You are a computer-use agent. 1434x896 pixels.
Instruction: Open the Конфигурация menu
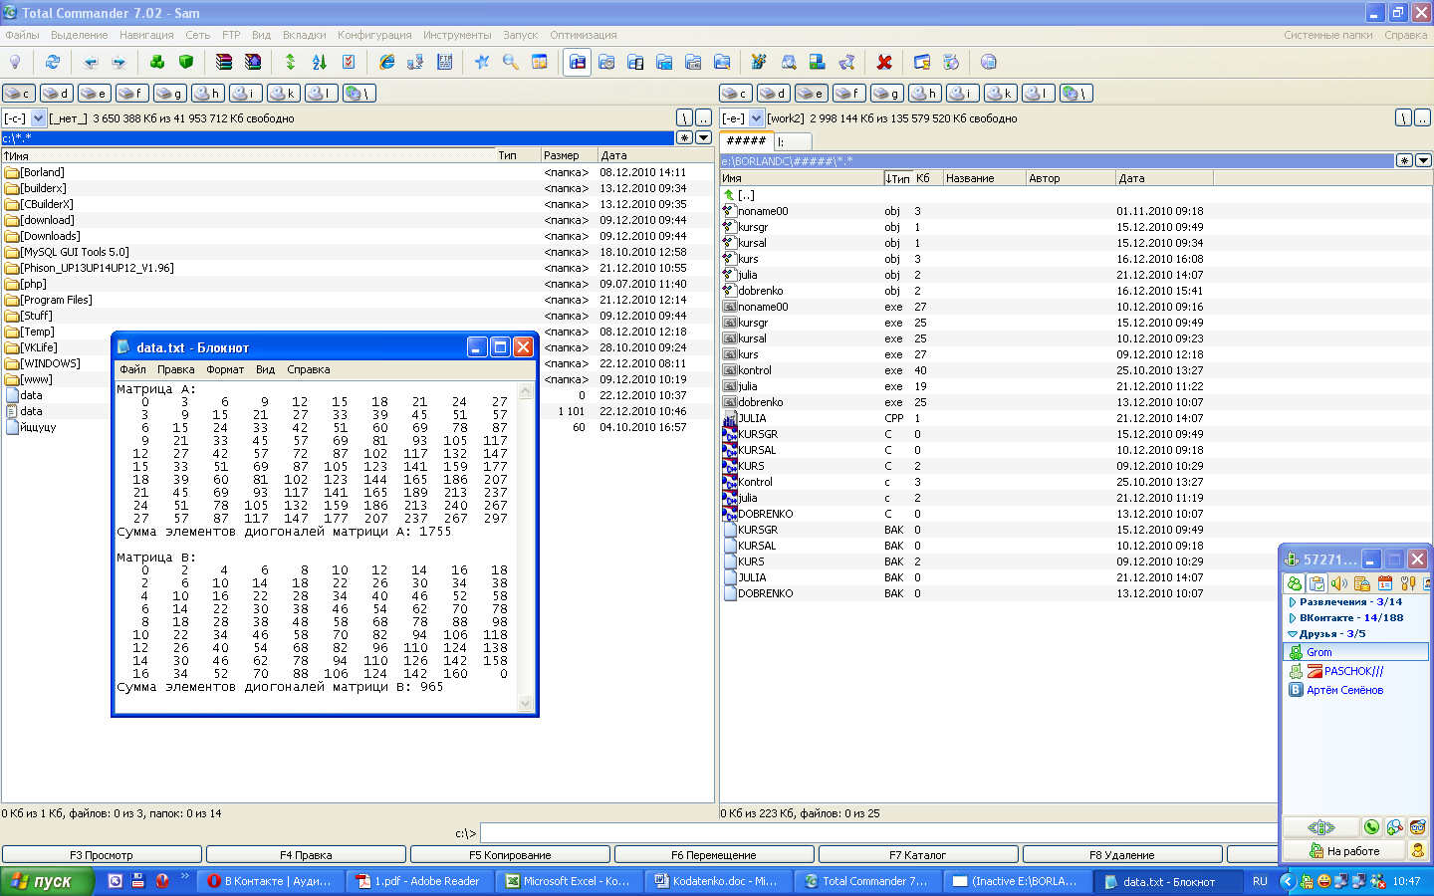374,35
